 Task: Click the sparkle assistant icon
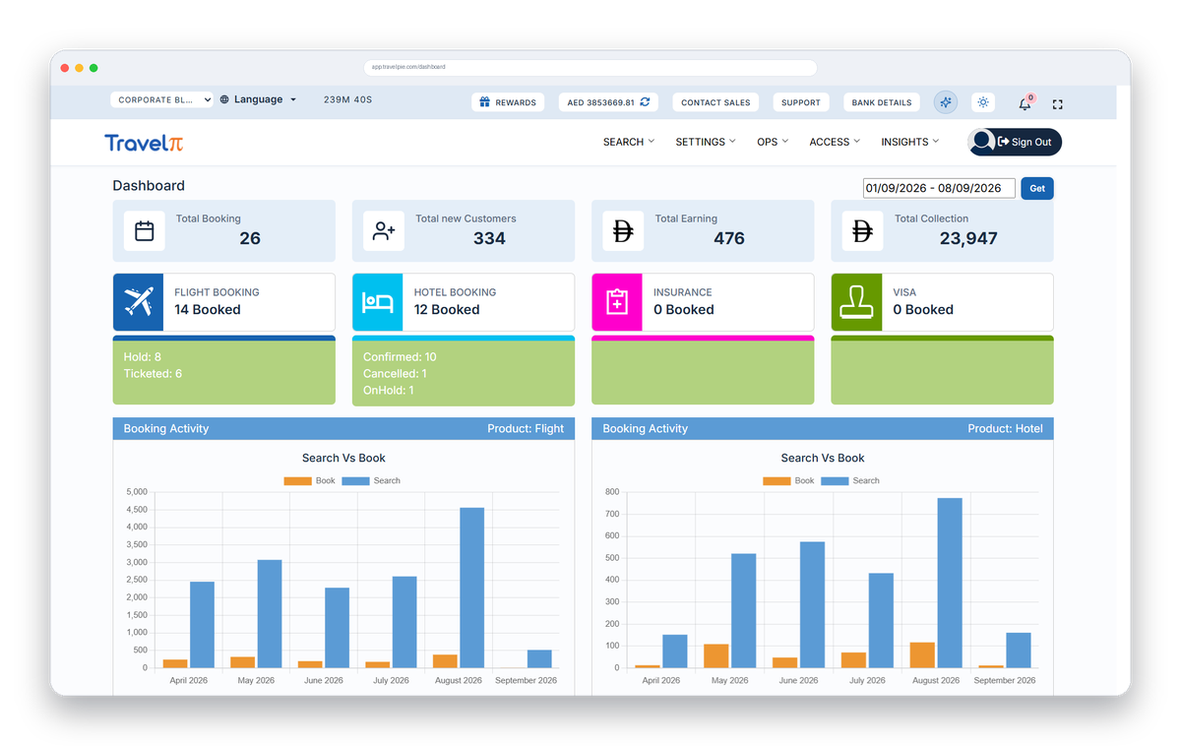[x=946, y=102]
